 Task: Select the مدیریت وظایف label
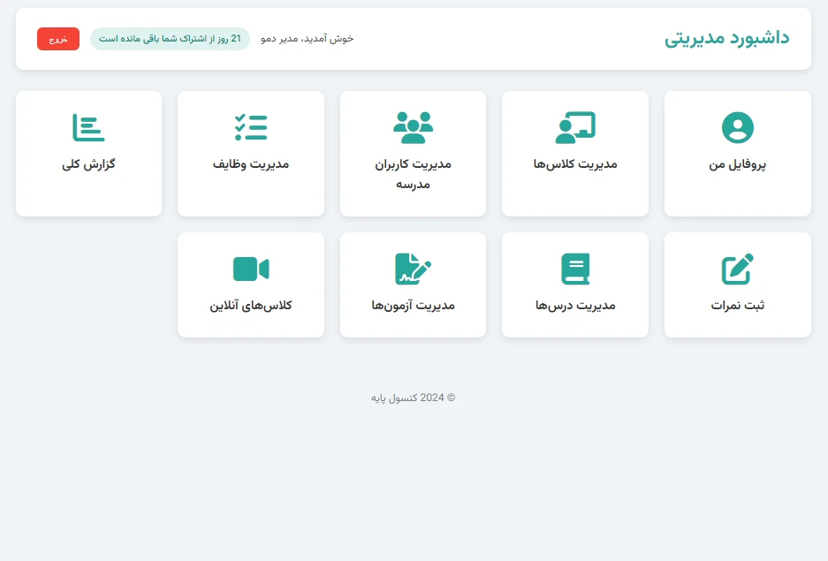pos(251,164)
